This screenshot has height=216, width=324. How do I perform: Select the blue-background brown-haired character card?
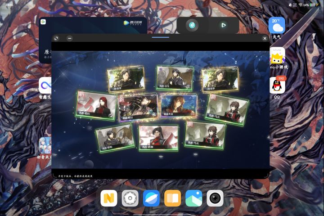pyautogui.click(x=179, y=105)
